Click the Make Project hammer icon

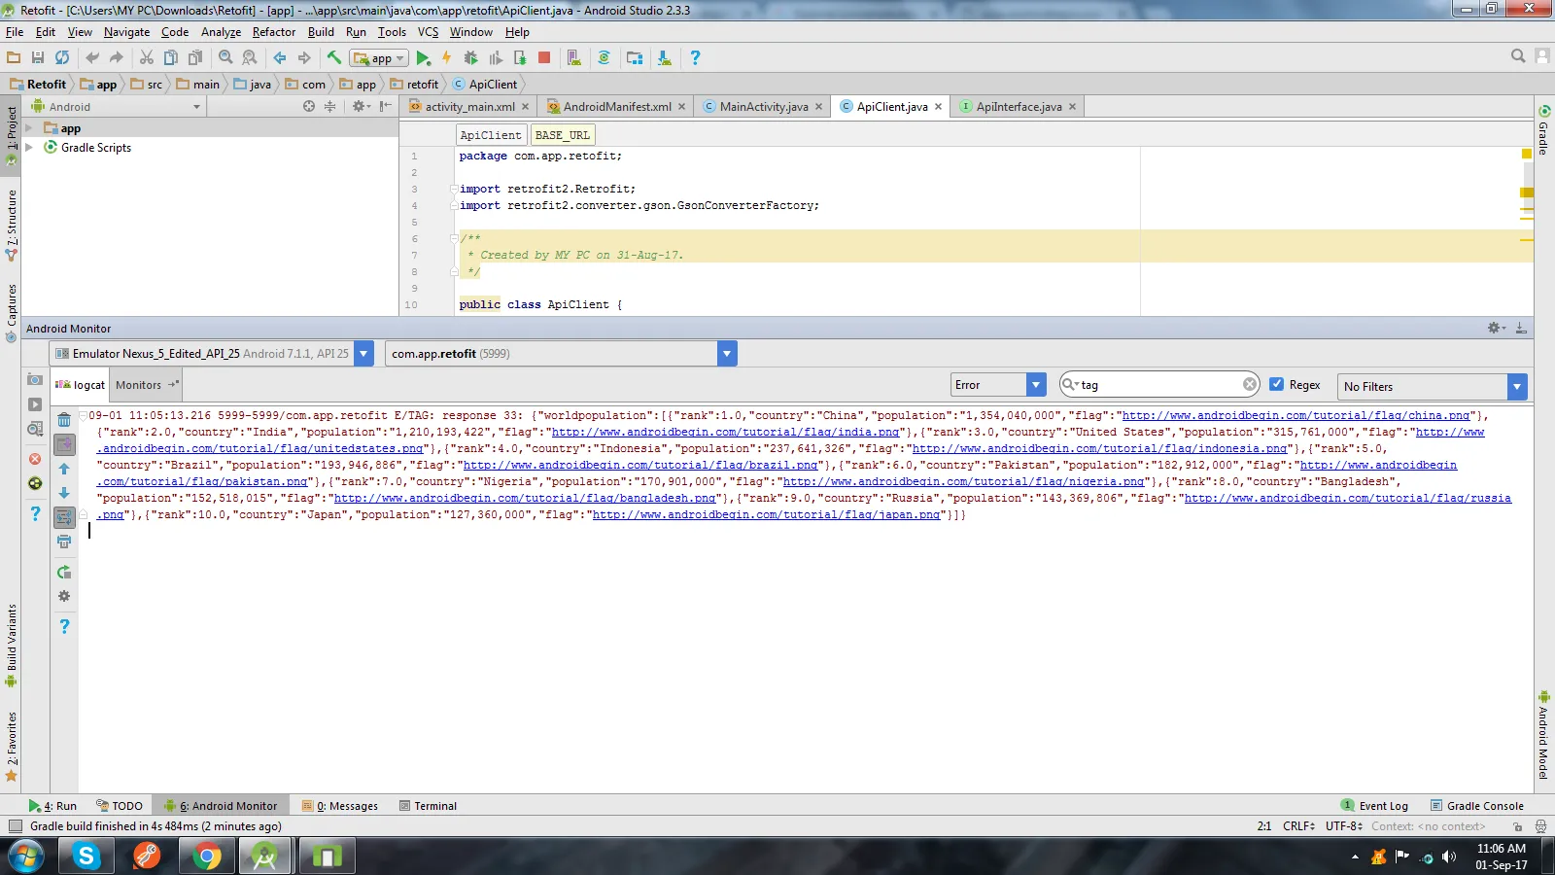coord(334,58)
